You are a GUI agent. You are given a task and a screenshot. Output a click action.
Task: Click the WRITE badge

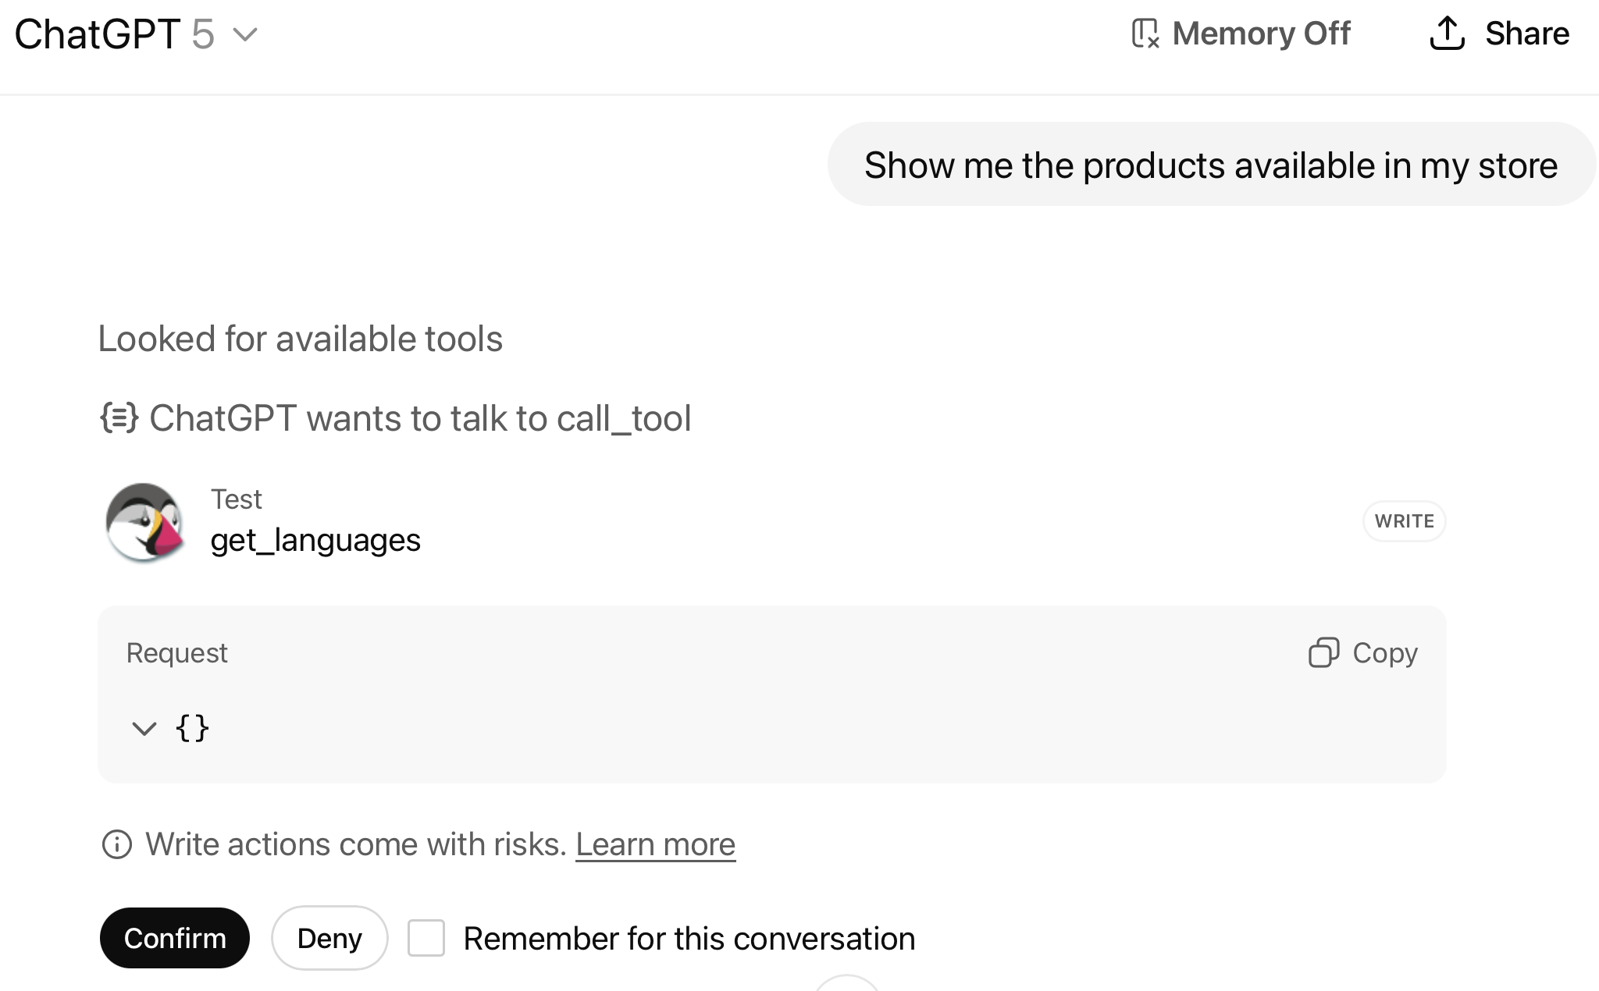pos(1404,521)
